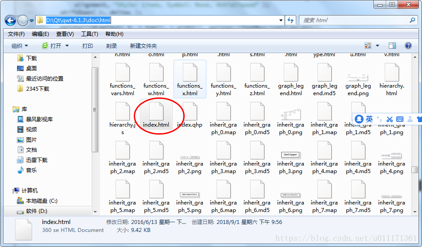The image size is (422, 247).
Task: Expand the view options dropdown arrow
Action: coord(377,46)
